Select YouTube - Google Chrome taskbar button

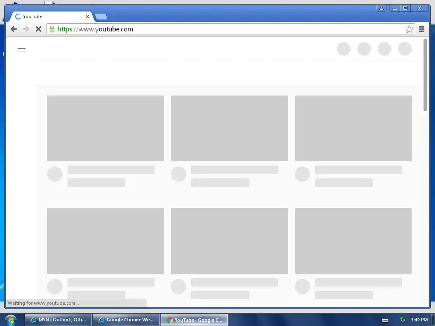194,320
